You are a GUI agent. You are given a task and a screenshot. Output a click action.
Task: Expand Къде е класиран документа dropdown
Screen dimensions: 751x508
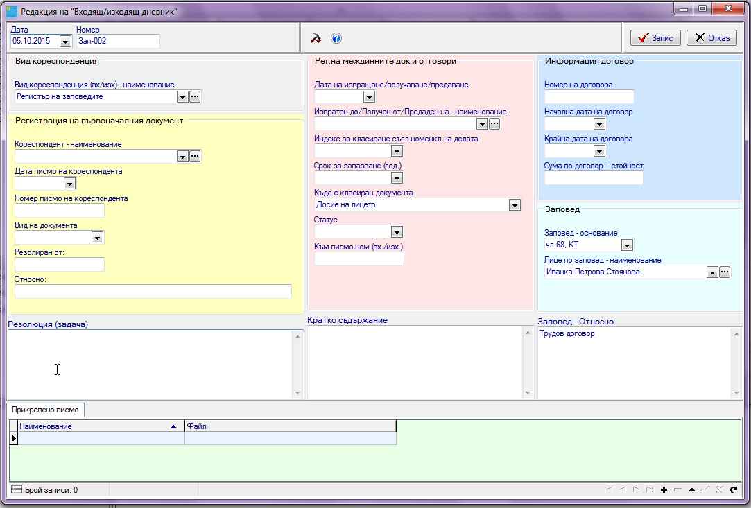click(x=515, y=205)
